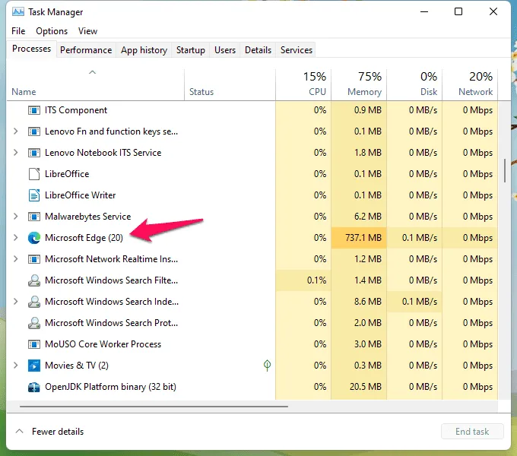This screenshot has height=456, width=517.
Task: Switch to the Startup tab
Action: (191, 49)
